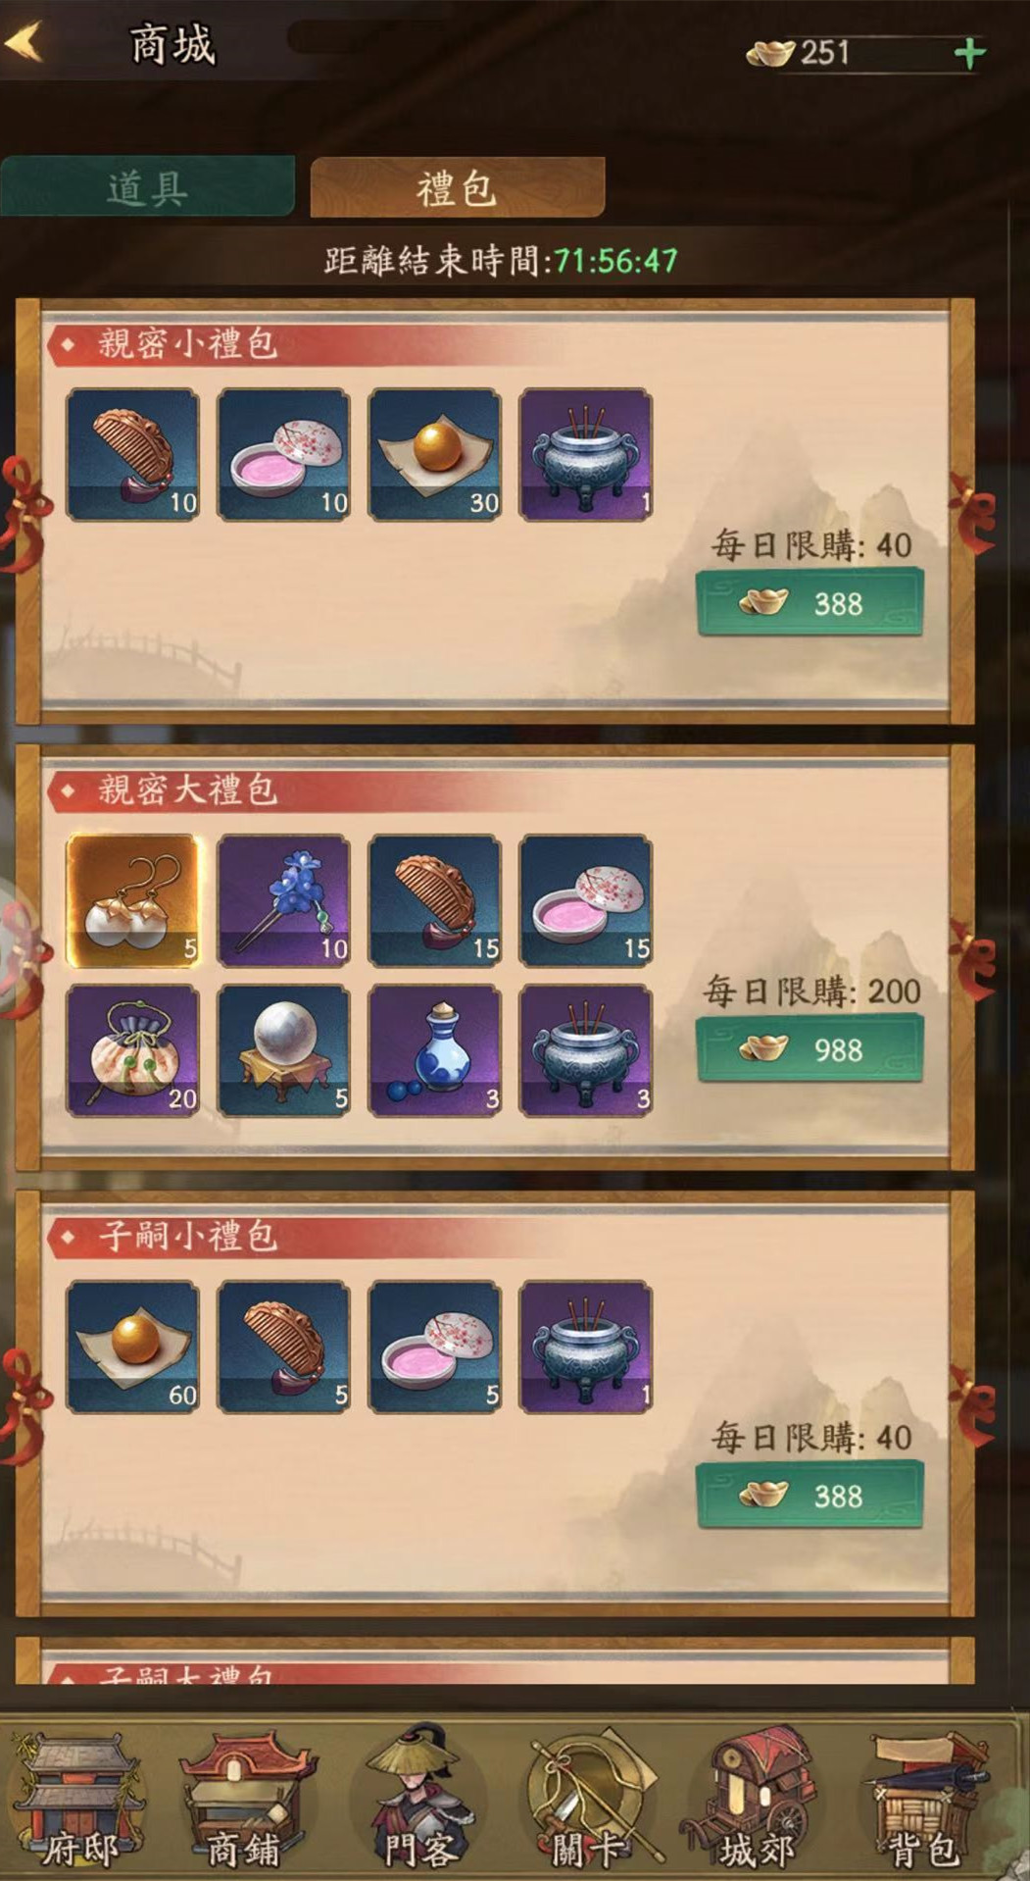This screenshot has width=1030, height=1881.
Task: Select the 禮包 tab
Action: [x=457, y=186]
